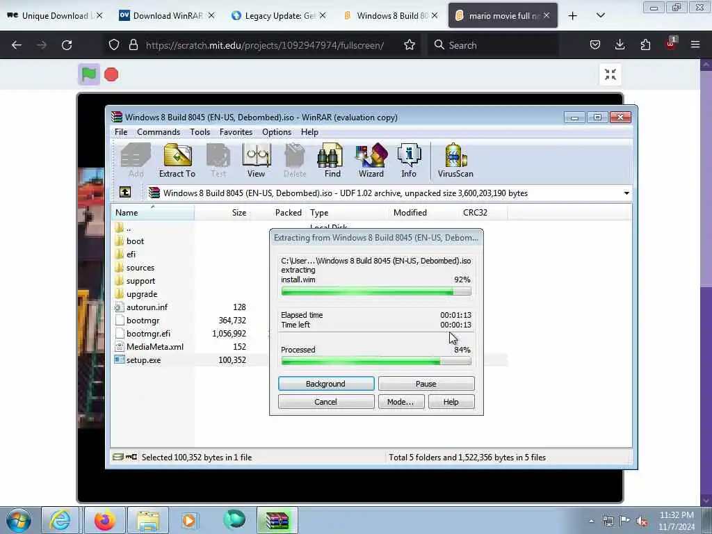Screen dimensions: 712x534
Task: Open media player taskbar icon
Action: point(189,520)
